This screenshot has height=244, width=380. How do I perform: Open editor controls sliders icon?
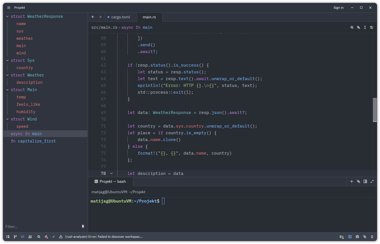click(371, 27)
